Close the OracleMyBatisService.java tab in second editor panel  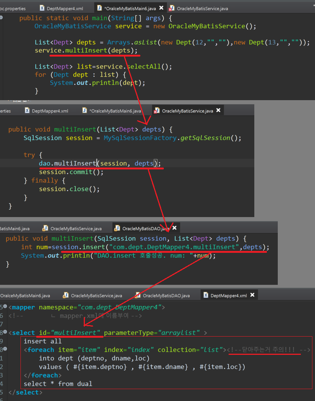[218, 110]
